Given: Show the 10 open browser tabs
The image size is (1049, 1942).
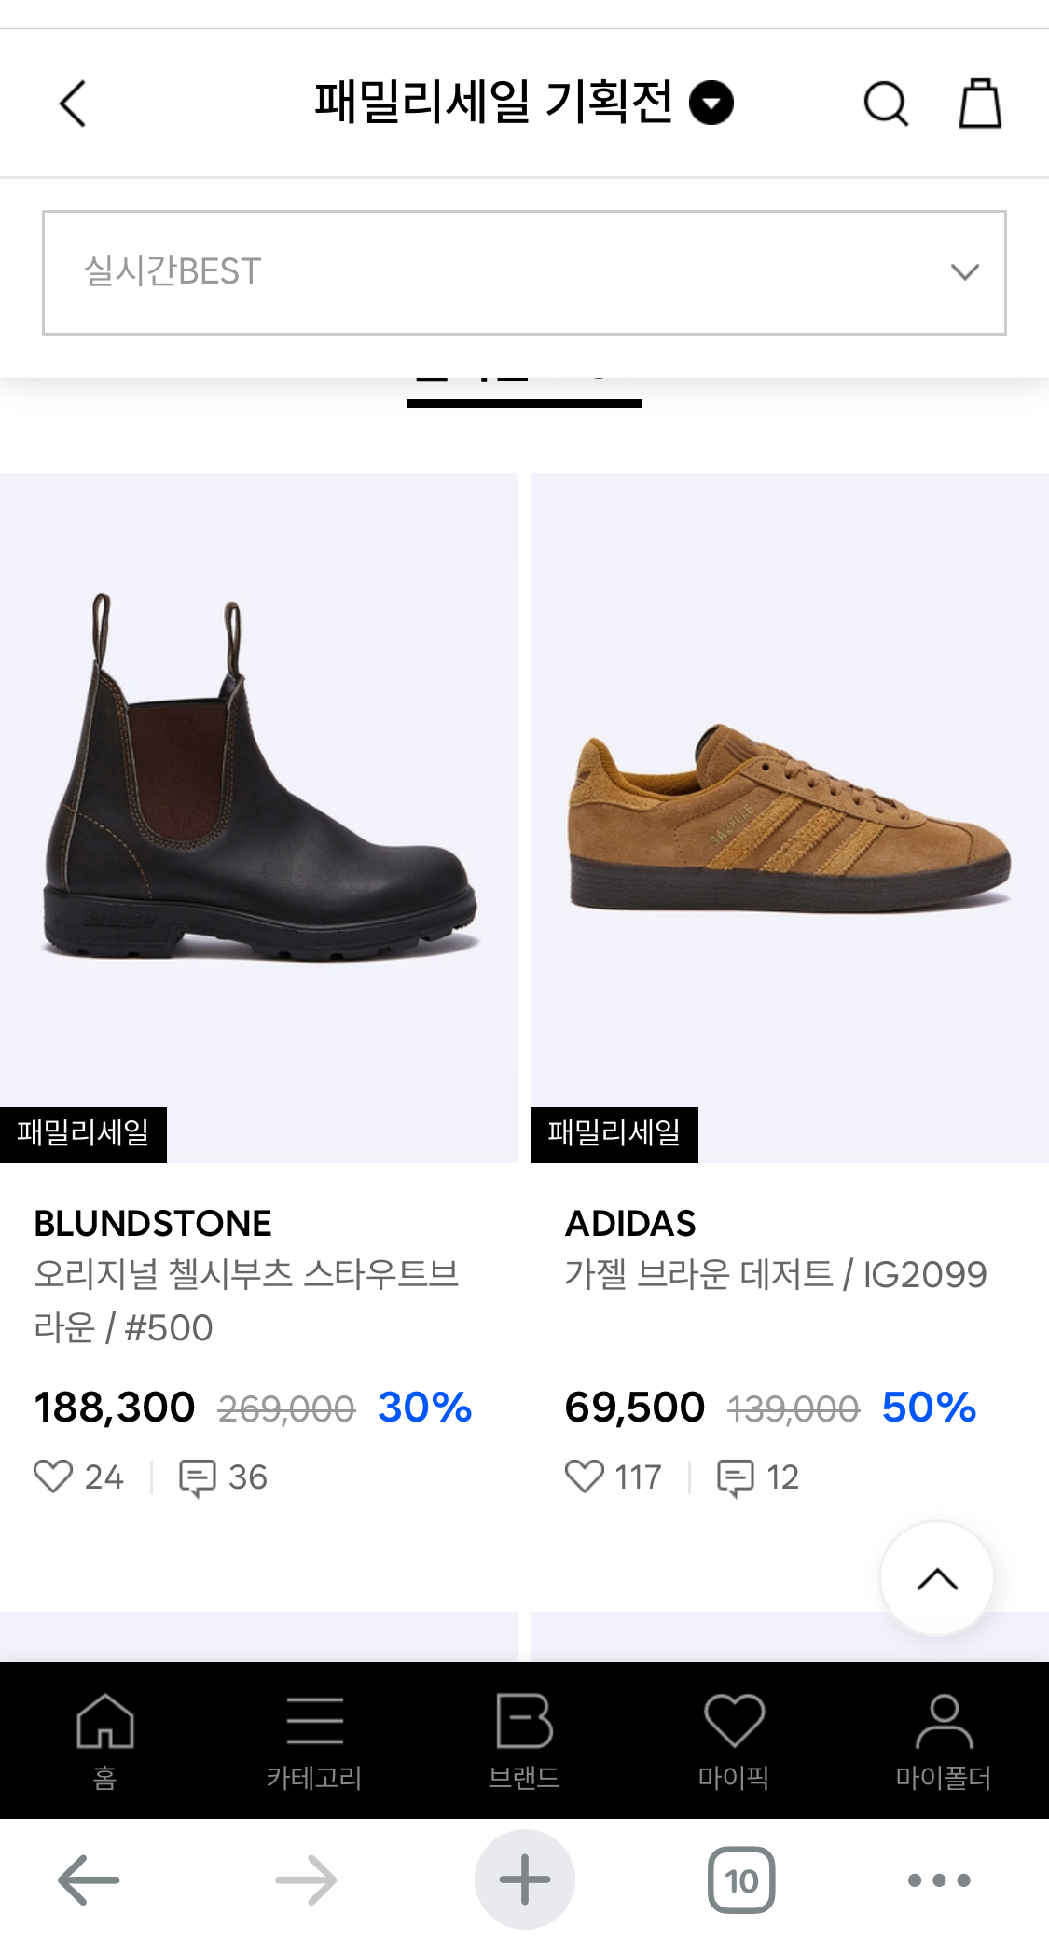Looking at the screenshot, I should (x=741, y=1880).
